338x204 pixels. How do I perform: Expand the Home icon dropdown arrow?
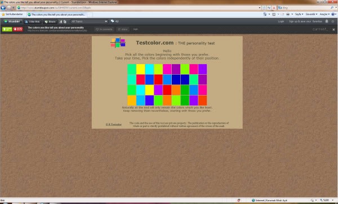coord(269,14)
